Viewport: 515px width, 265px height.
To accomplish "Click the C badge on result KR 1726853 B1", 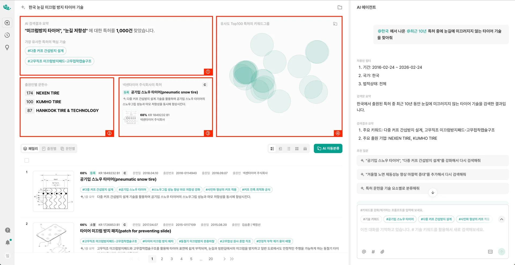I will pos(125,225).
